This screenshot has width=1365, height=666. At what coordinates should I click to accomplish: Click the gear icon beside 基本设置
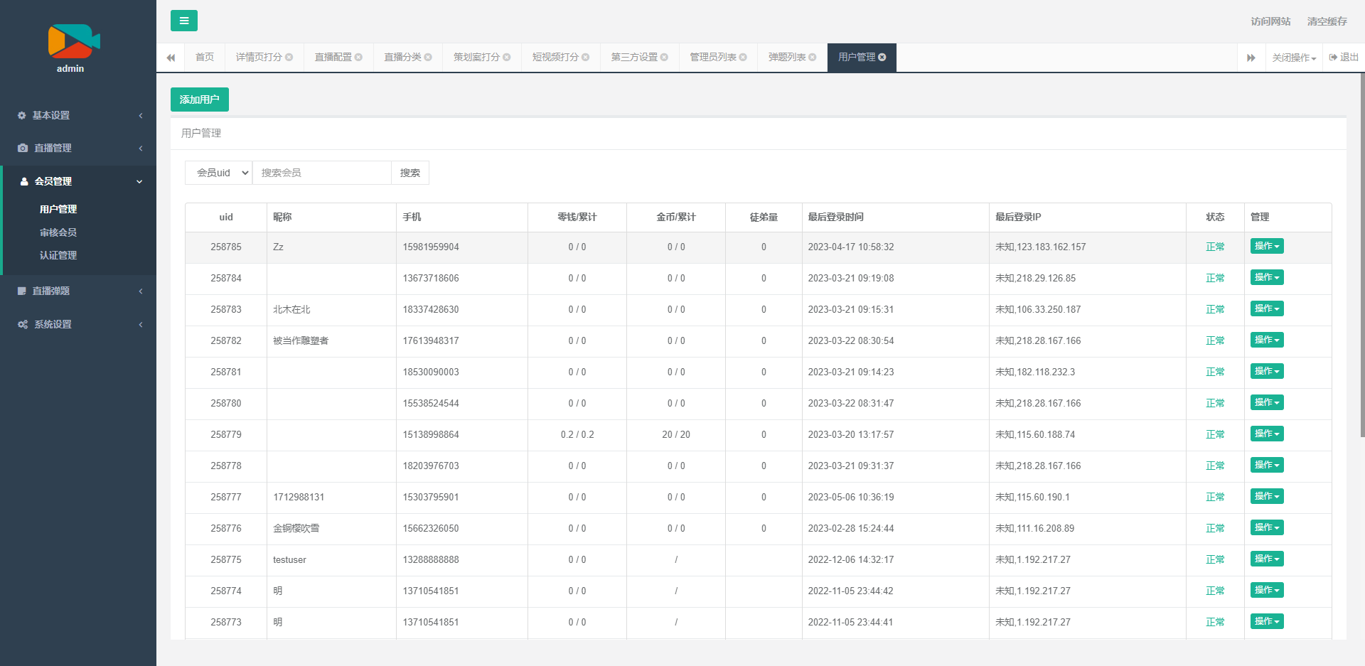click(22, 115)
